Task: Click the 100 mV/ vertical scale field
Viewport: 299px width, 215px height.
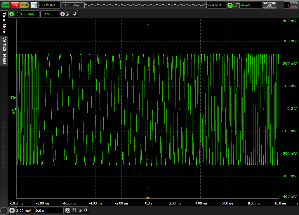Action: [x=29, y=14]
